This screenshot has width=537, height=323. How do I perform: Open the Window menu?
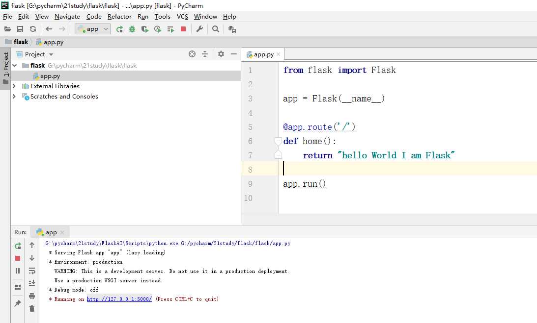coord(205,16)
